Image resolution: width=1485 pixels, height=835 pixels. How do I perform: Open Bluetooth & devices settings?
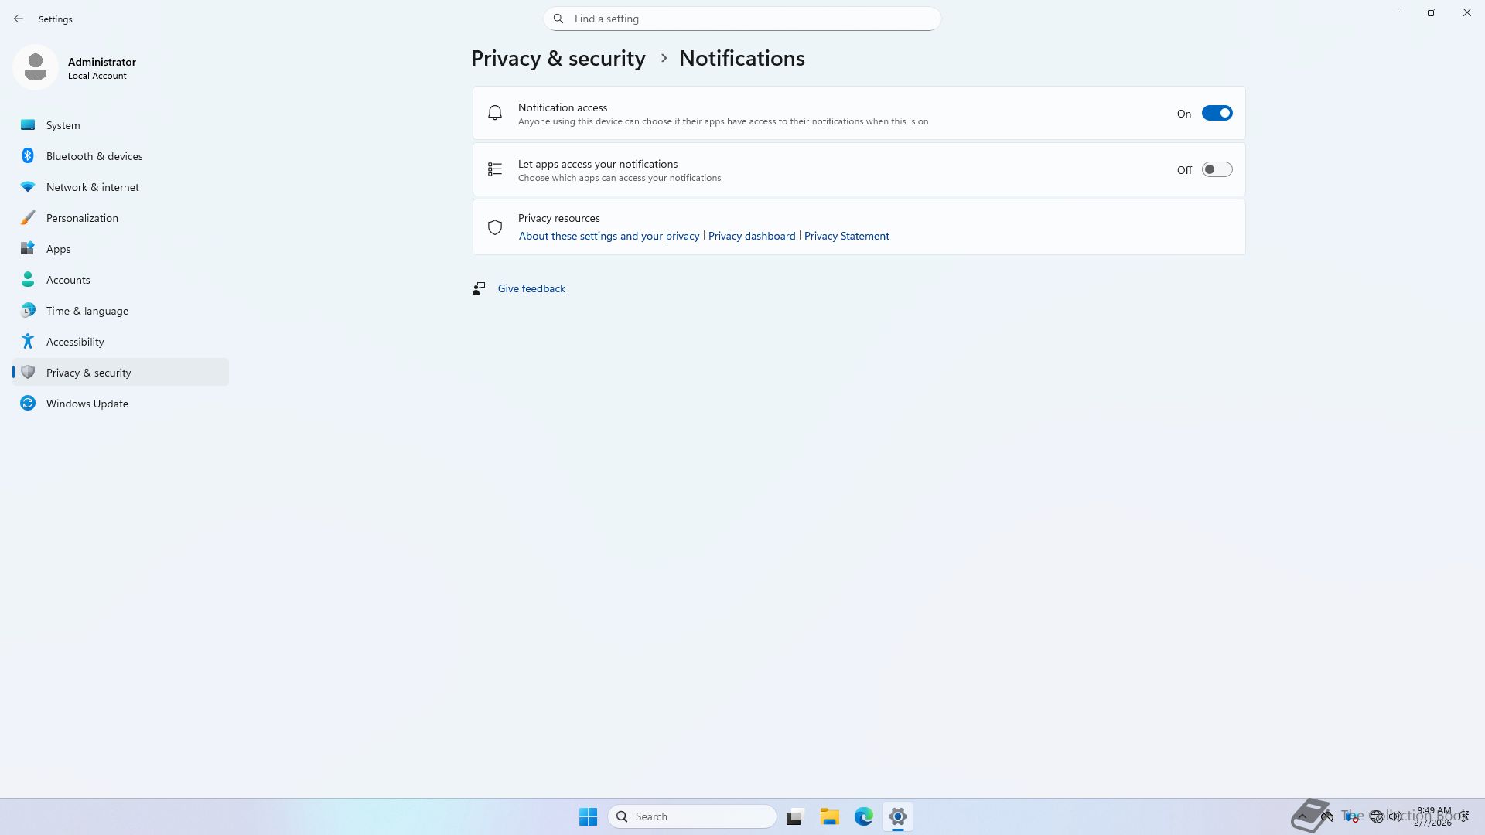[94, 156]
